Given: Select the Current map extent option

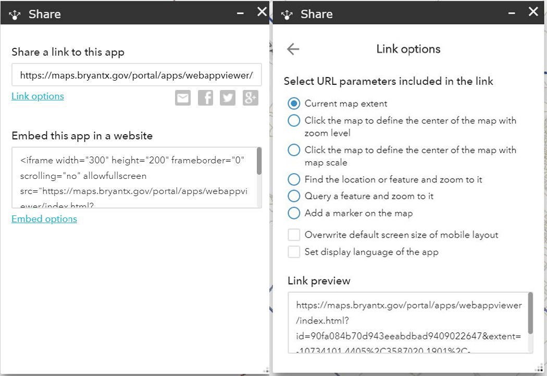Looking at the screenshot, I should click(293, 103).
